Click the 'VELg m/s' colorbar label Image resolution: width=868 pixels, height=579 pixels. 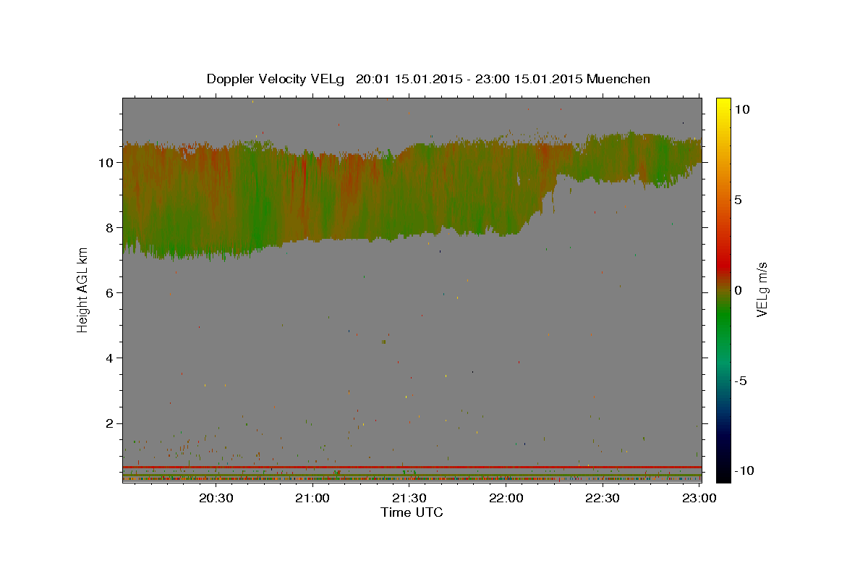(x=762, y=289)
